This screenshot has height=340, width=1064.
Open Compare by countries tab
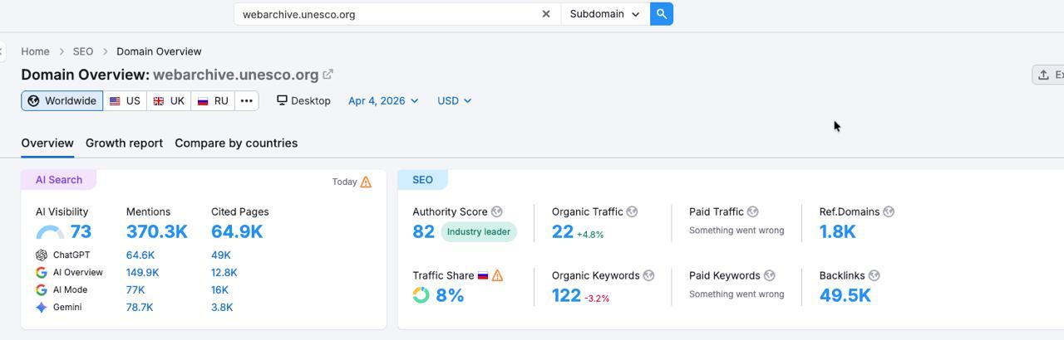click(x=236, y=143)
